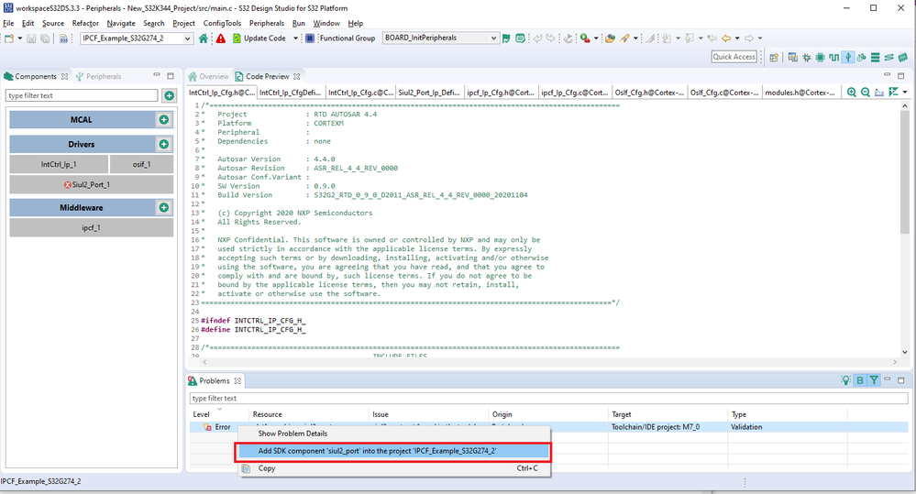Choose Copy from the context menu

pos(393,468)
